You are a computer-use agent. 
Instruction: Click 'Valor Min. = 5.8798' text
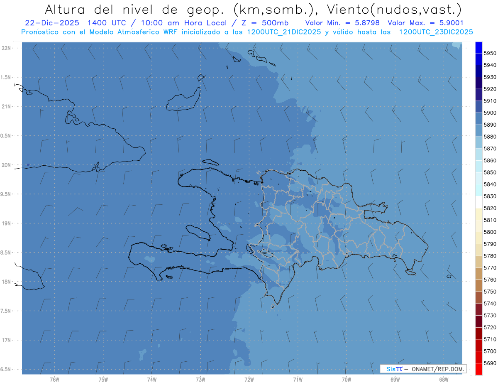(342, 23)
